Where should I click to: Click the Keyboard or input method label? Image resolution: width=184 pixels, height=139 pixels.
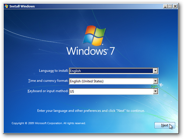click(x=48, y=91)
